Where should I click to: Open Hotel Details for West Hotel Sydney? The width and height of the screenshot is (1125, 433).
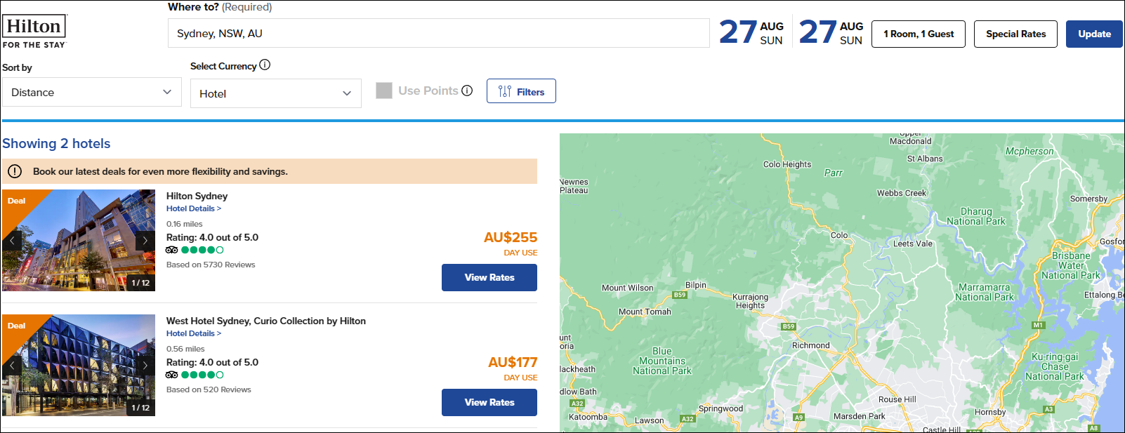click(x=194, y=333)
